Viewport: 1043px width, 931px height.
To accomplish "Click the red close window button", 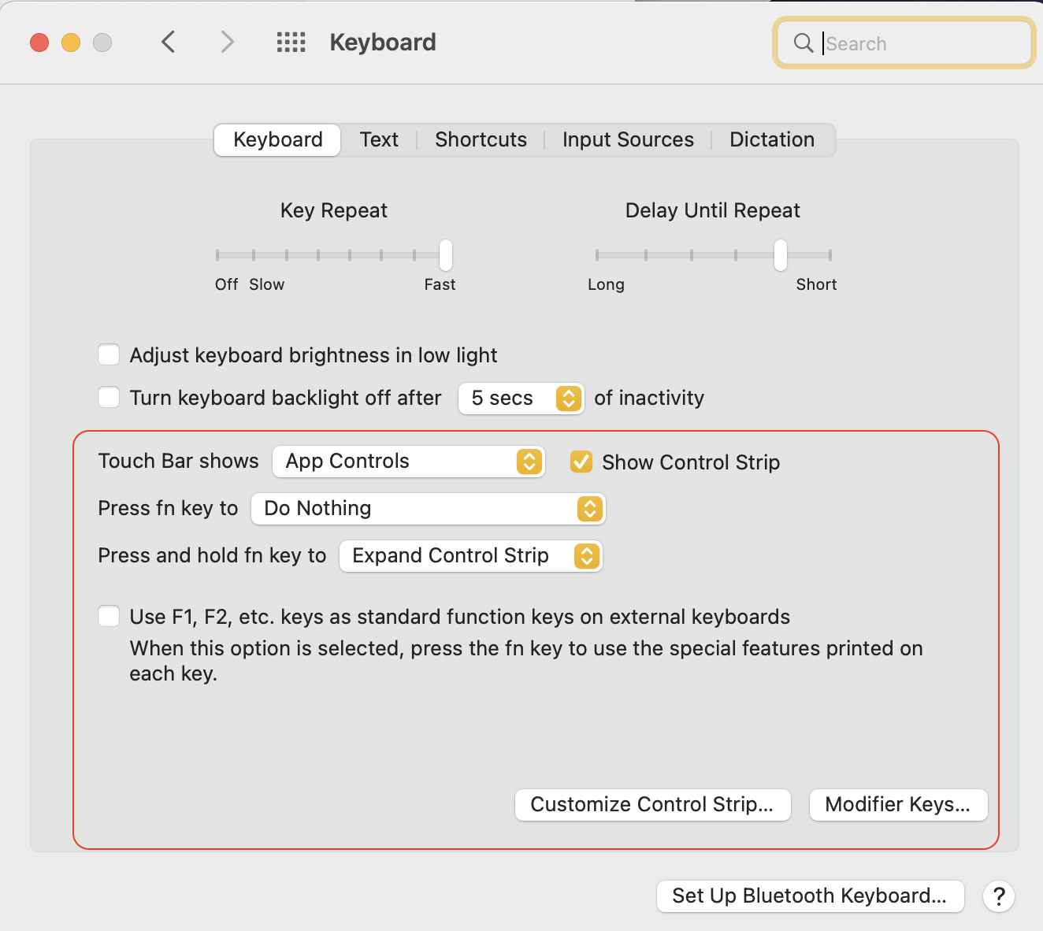I will 39,43.
